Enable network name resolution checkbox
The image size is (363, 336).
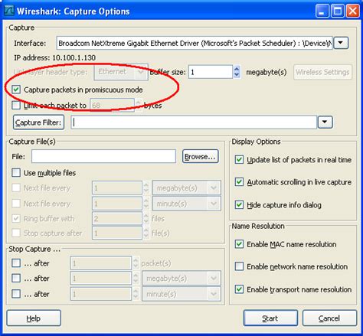click(x=239, y=266)
